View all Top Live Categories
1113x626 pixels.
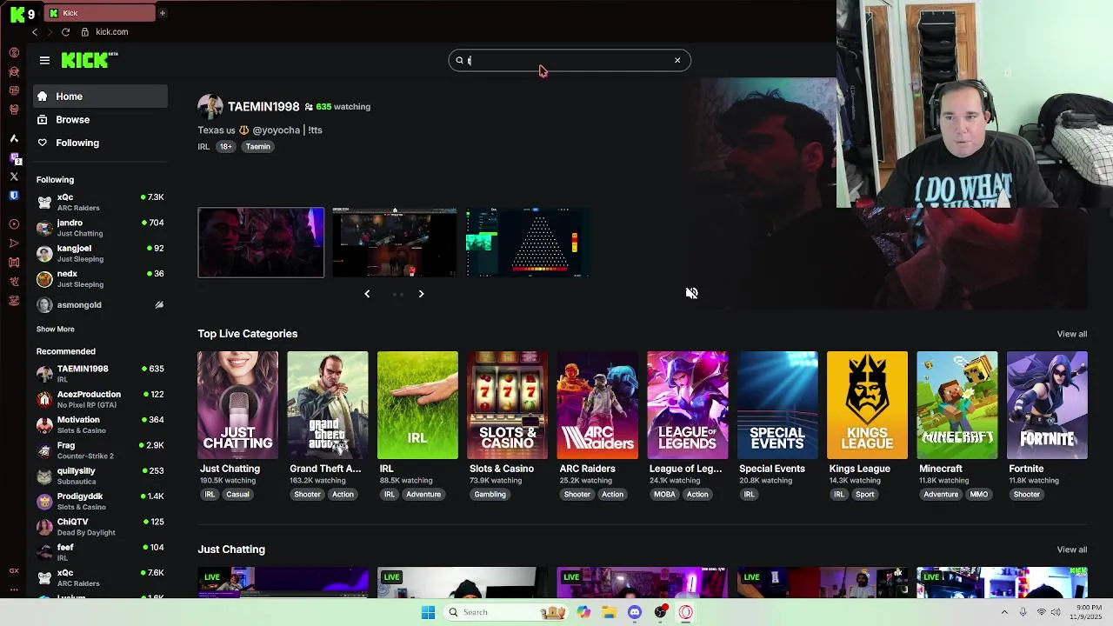pyautogui.click(x=1071, y=334)
